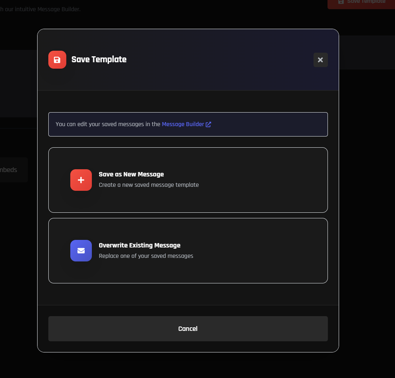Click the "Save as New Message" heading text
The height and width of the screenshot is (378, 395).
[x=131, y=174]
